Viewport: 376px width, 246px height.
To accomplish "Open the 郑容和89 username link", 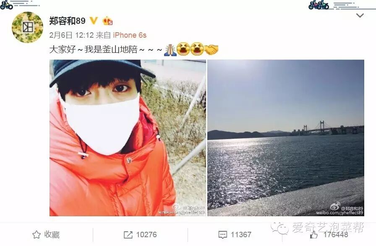I will [68, 21].
